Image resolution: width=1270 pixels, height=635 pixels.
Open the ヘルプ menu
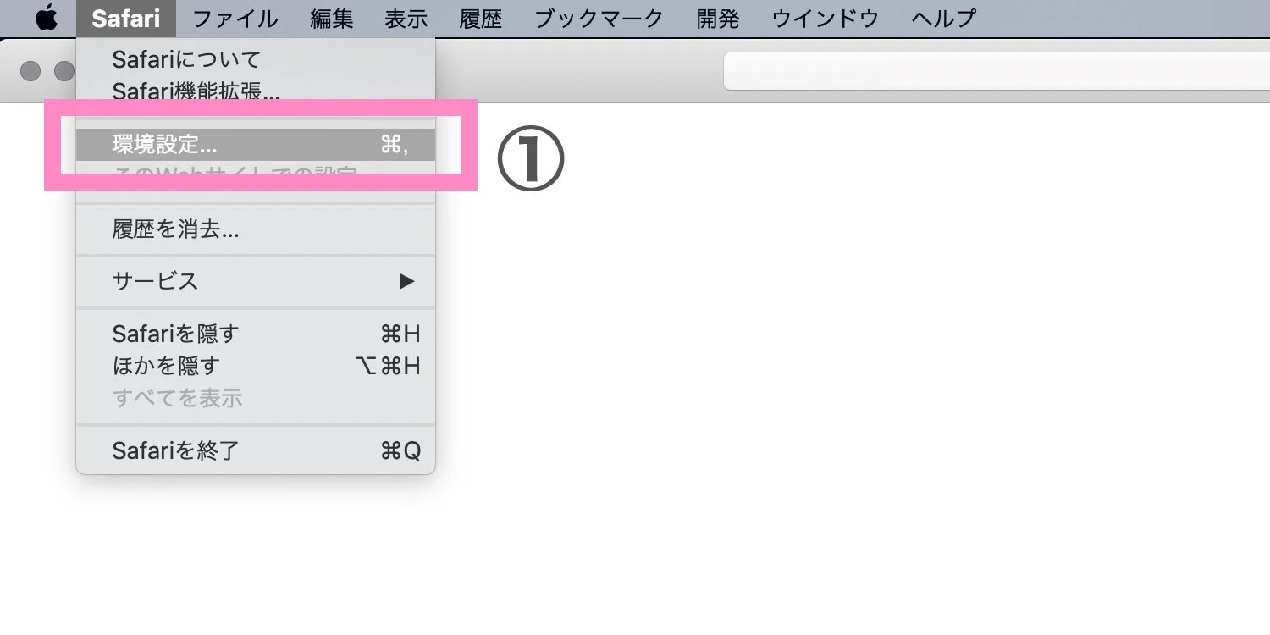pyautogui.click(x=944, y=18)
